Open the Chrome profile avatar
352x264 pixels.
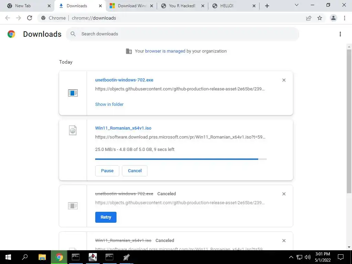pyautogui.click(x=333, y=18)
